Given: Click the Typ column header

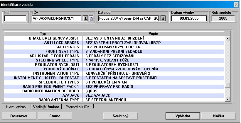Looking at the screenshot, I should click(43, 34).
